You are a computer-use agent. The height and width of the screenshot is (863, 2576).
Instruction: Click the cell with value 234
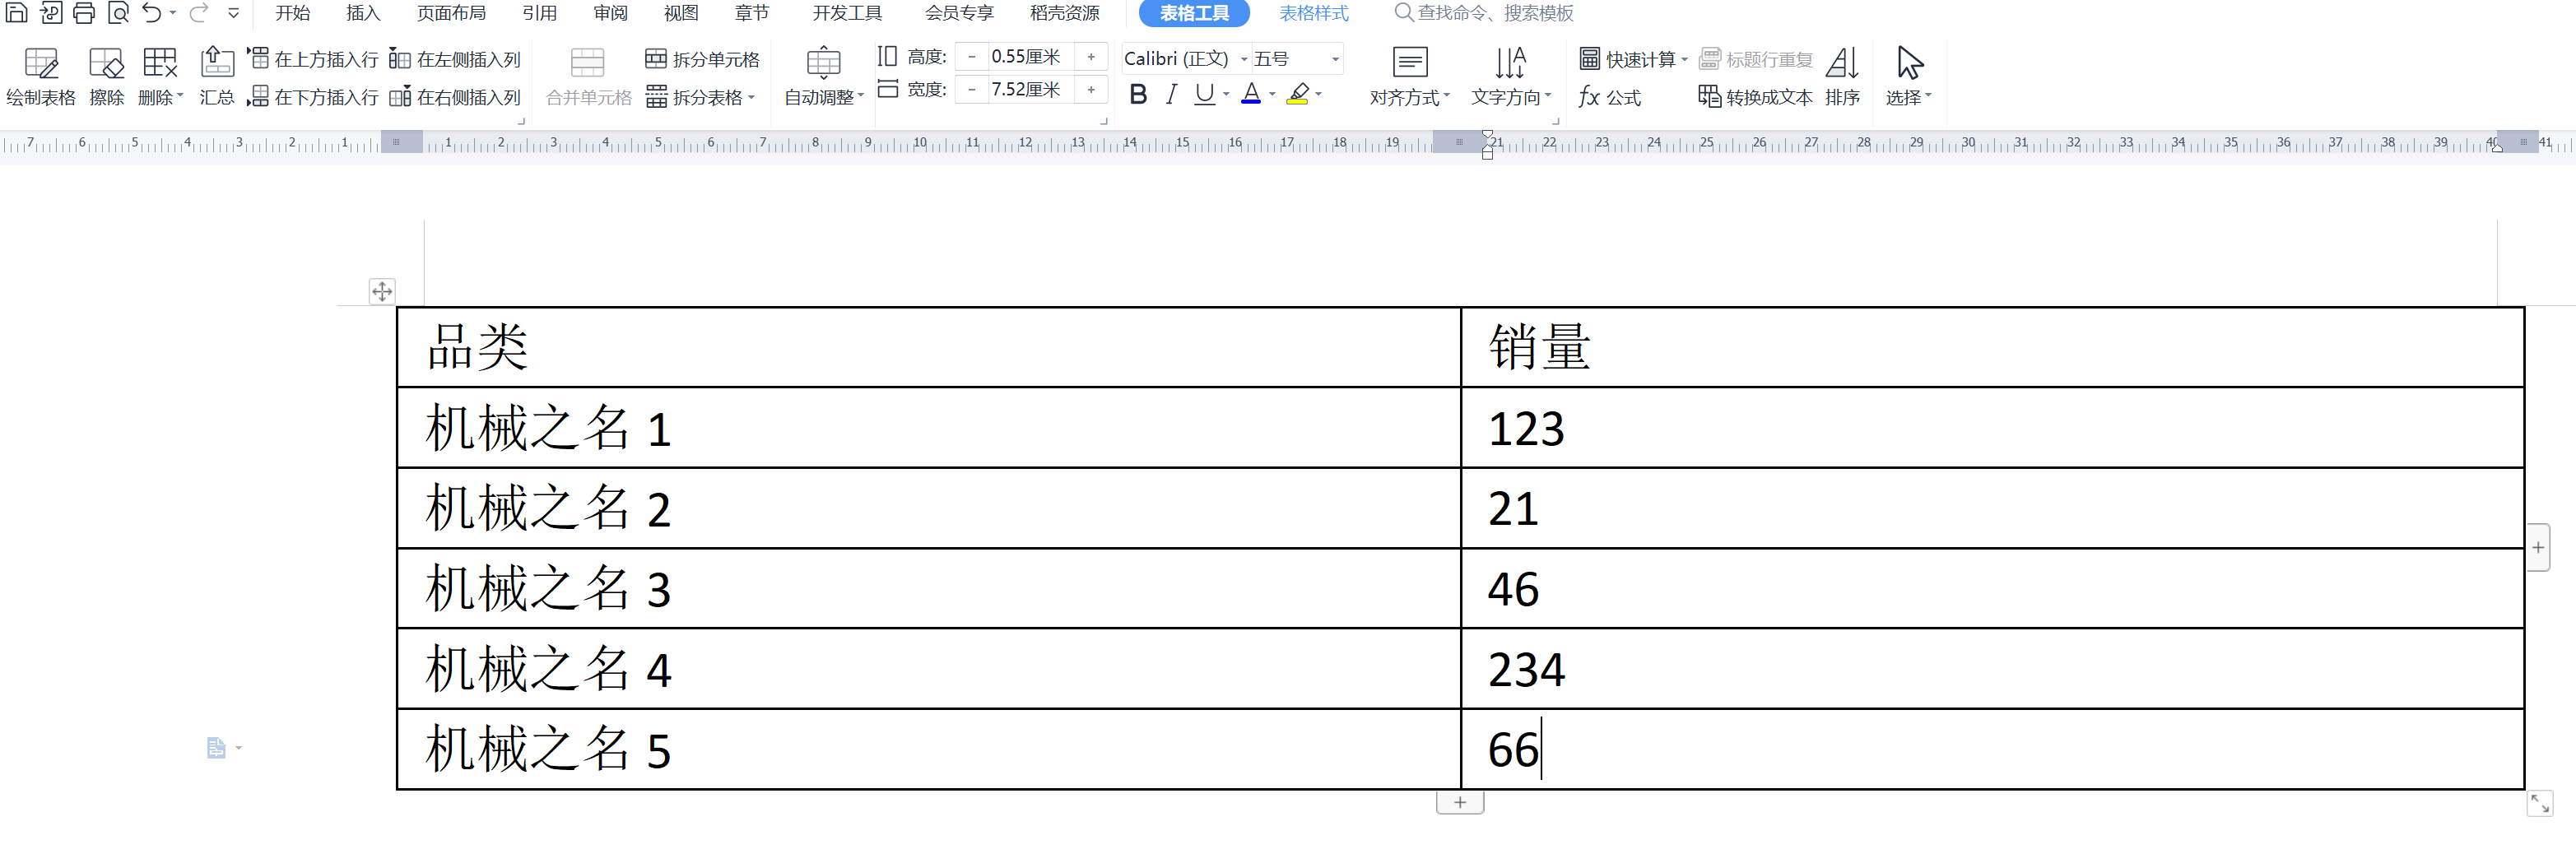click(x=1992, y=669)
